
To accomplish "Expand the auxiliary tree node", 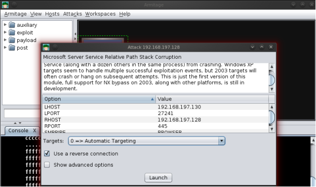I will (5, 25).
